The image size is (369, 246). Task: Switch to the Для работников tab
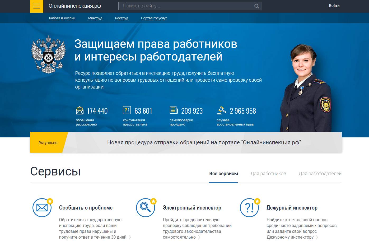pos(268,174)
